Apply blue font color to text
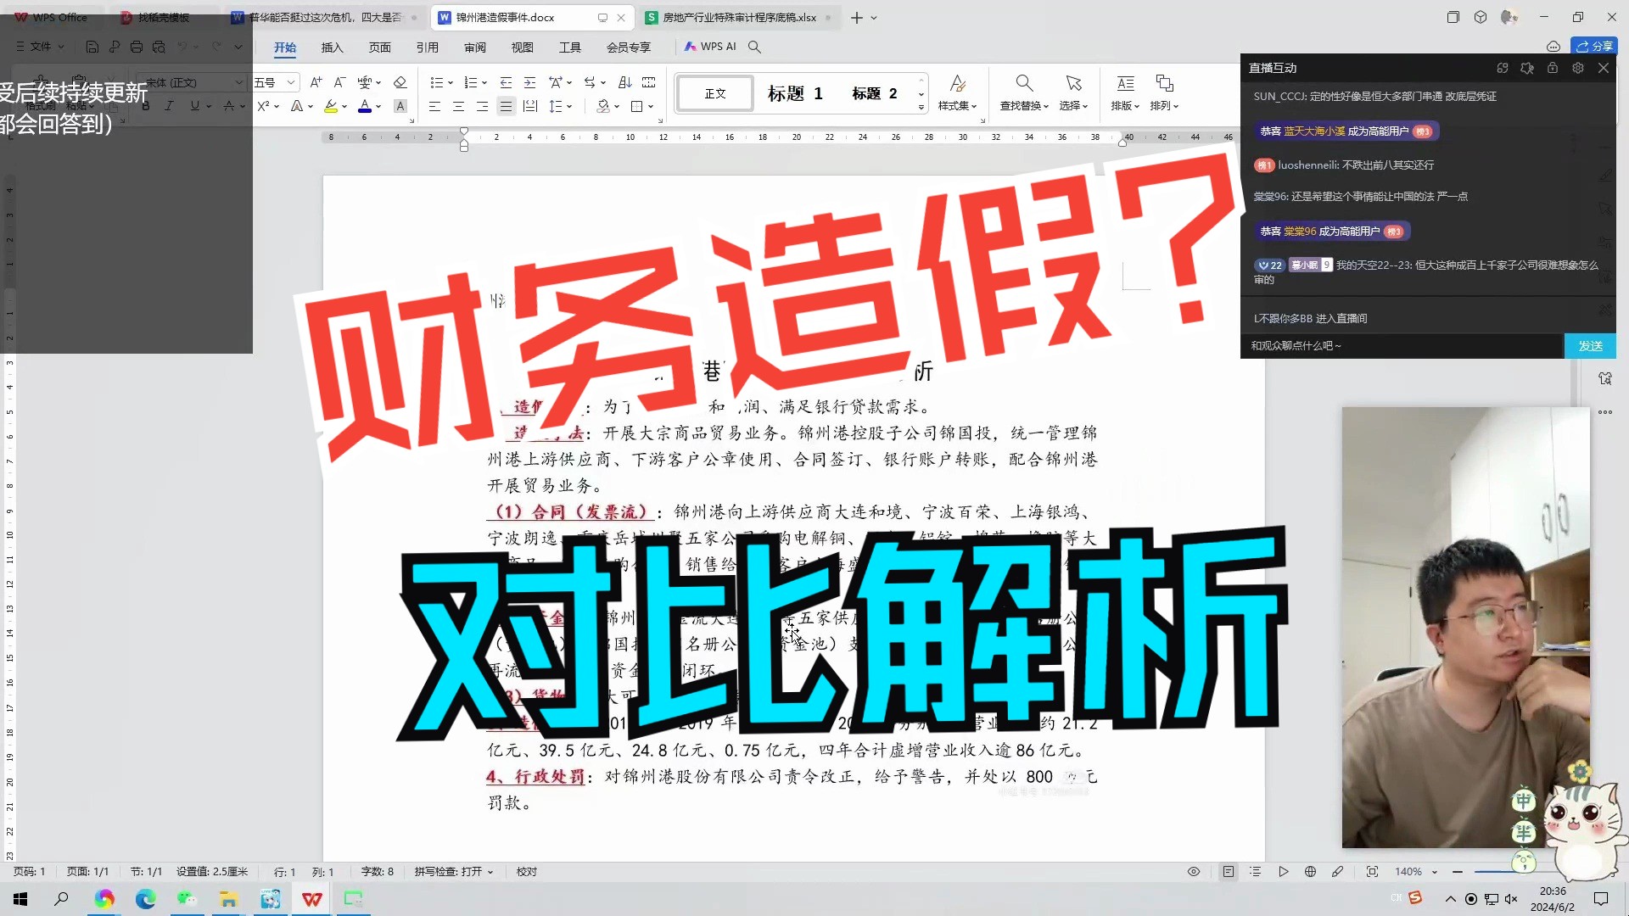The width and height of the screenshot is (1629, 916). pyautogui.click(x=363, y=106)
